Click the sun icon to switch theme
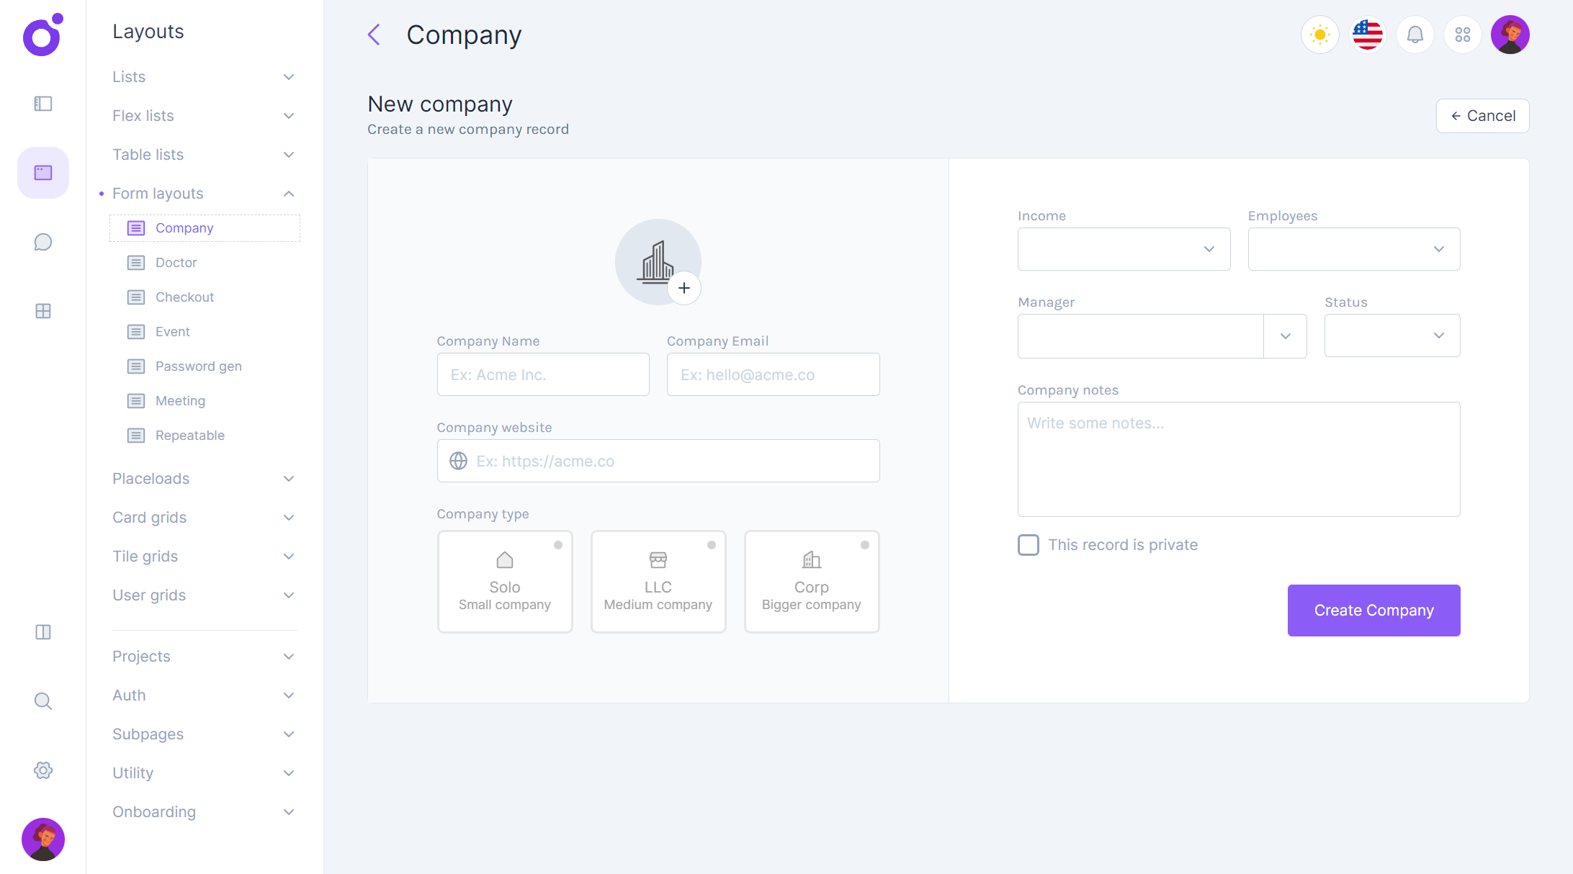 click(x=1319, y=34)
